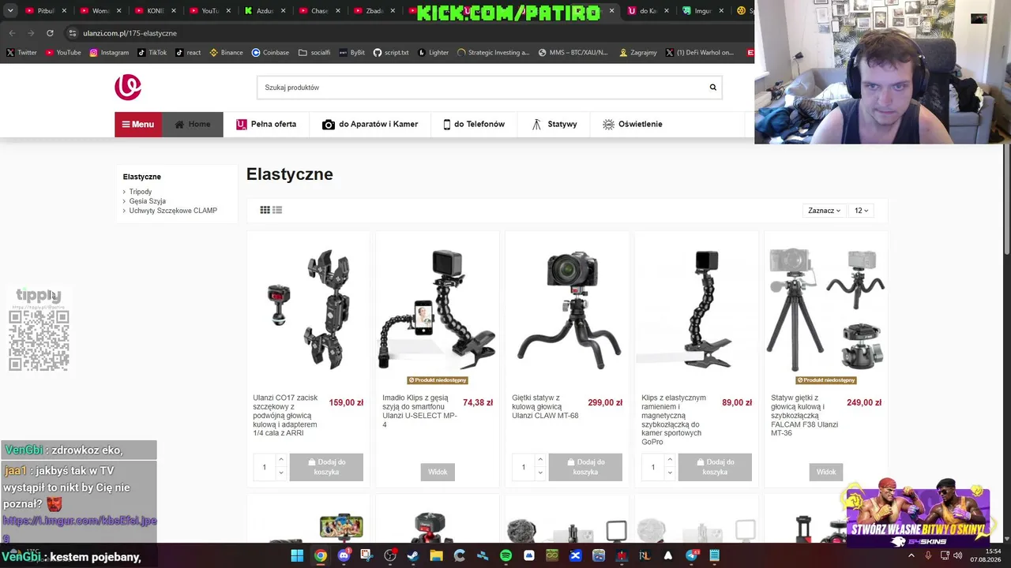Click the Szukaj produktów search field

pyautogui.click(x=480, y=88)
